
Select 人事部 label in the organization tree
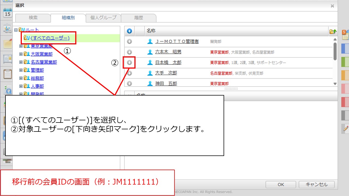[37, 86]
